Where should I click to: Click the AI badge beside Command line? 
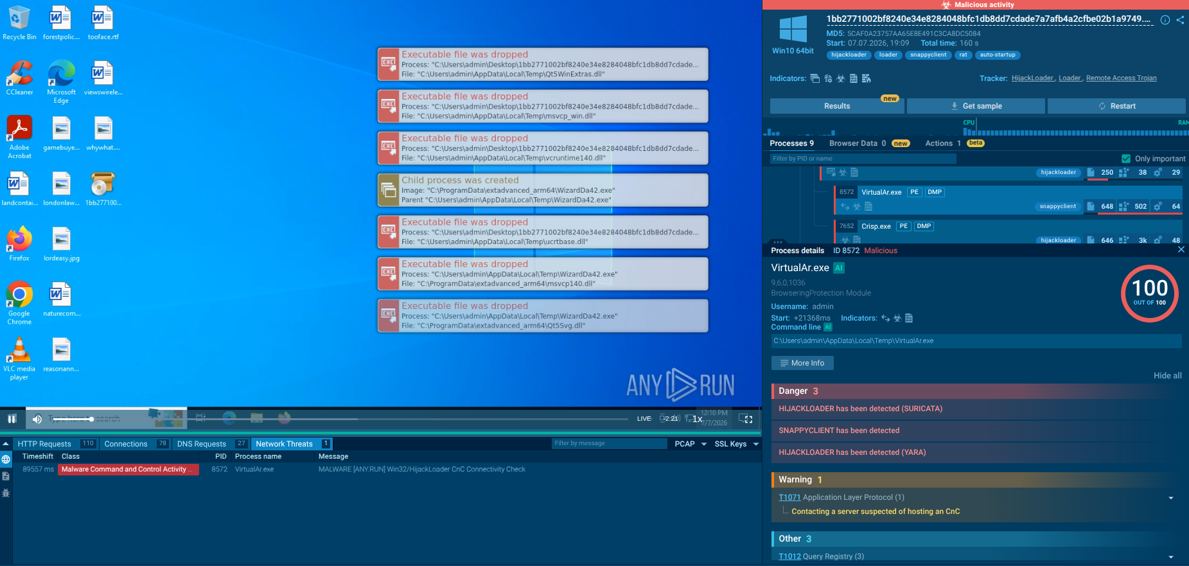(x=828, y=327)
